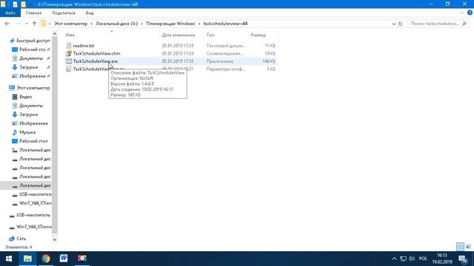Screen dimensions: 474x266
Task: Sort by Дата изменения column
Action: click(178, 35)
